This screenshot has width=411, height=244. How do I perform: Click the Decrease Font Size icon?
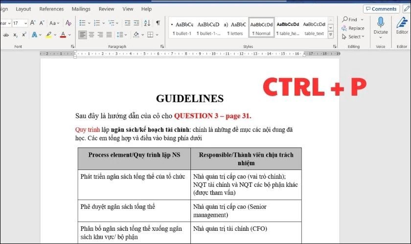42,23
